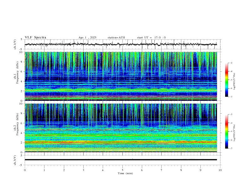The height and width of the screenshot is (191, 248).
Task: Click the "station=ATH" header label
Action: [x=116, y=37]
